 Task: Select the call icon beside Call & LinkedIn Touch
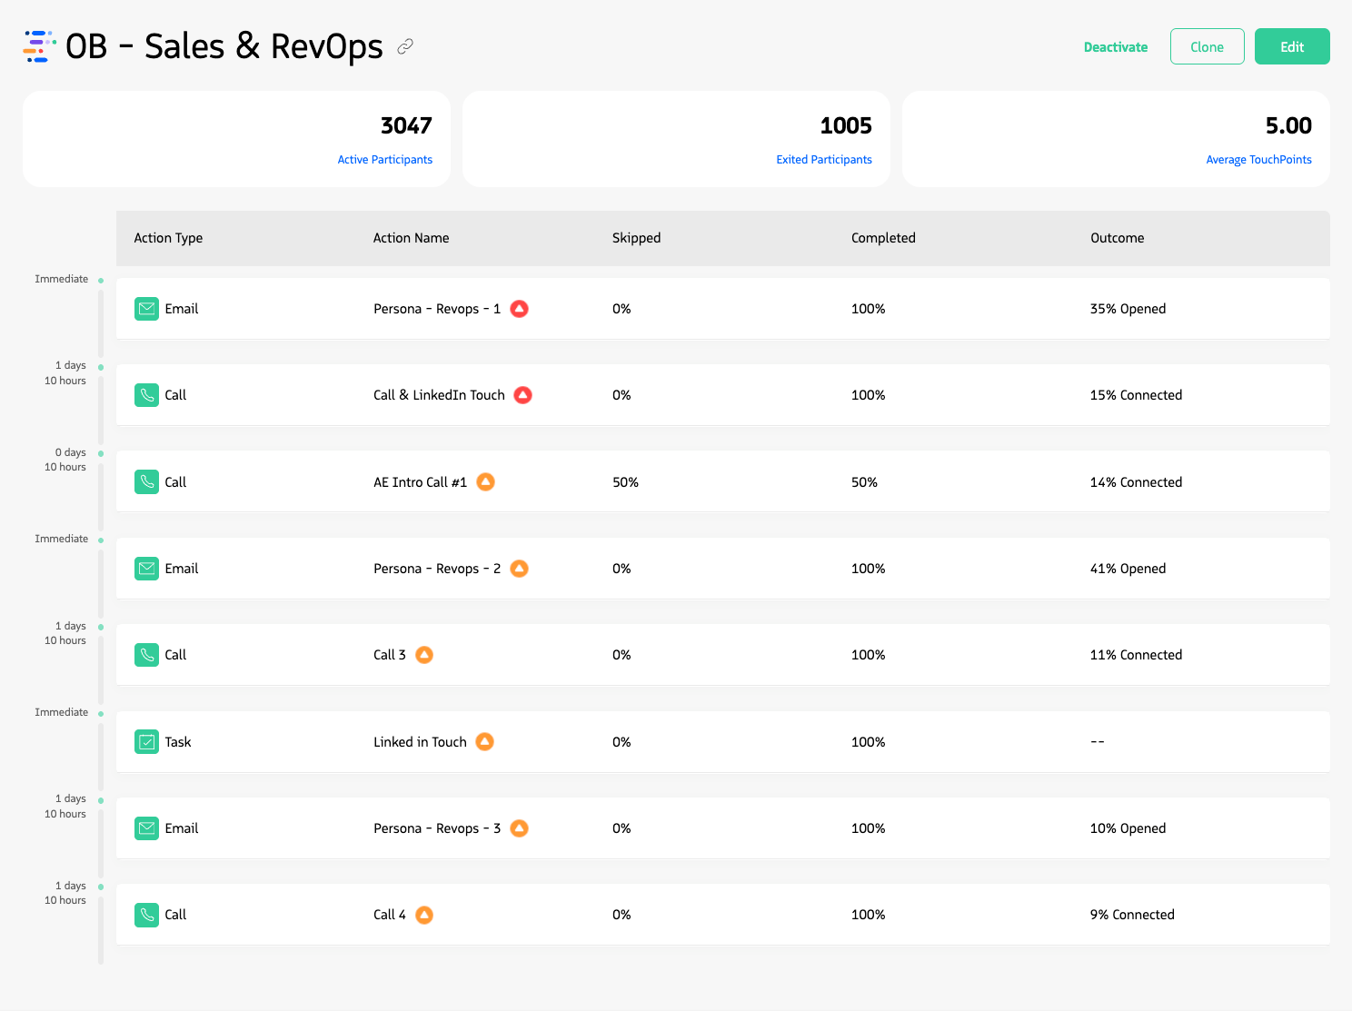click(146, 395)
